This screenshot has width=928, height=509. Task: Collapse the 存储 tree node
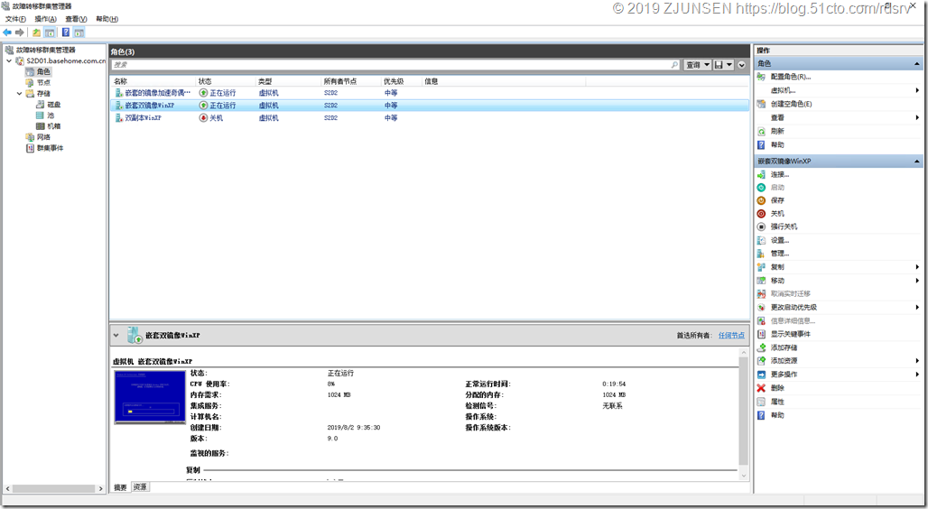[20, 94]
